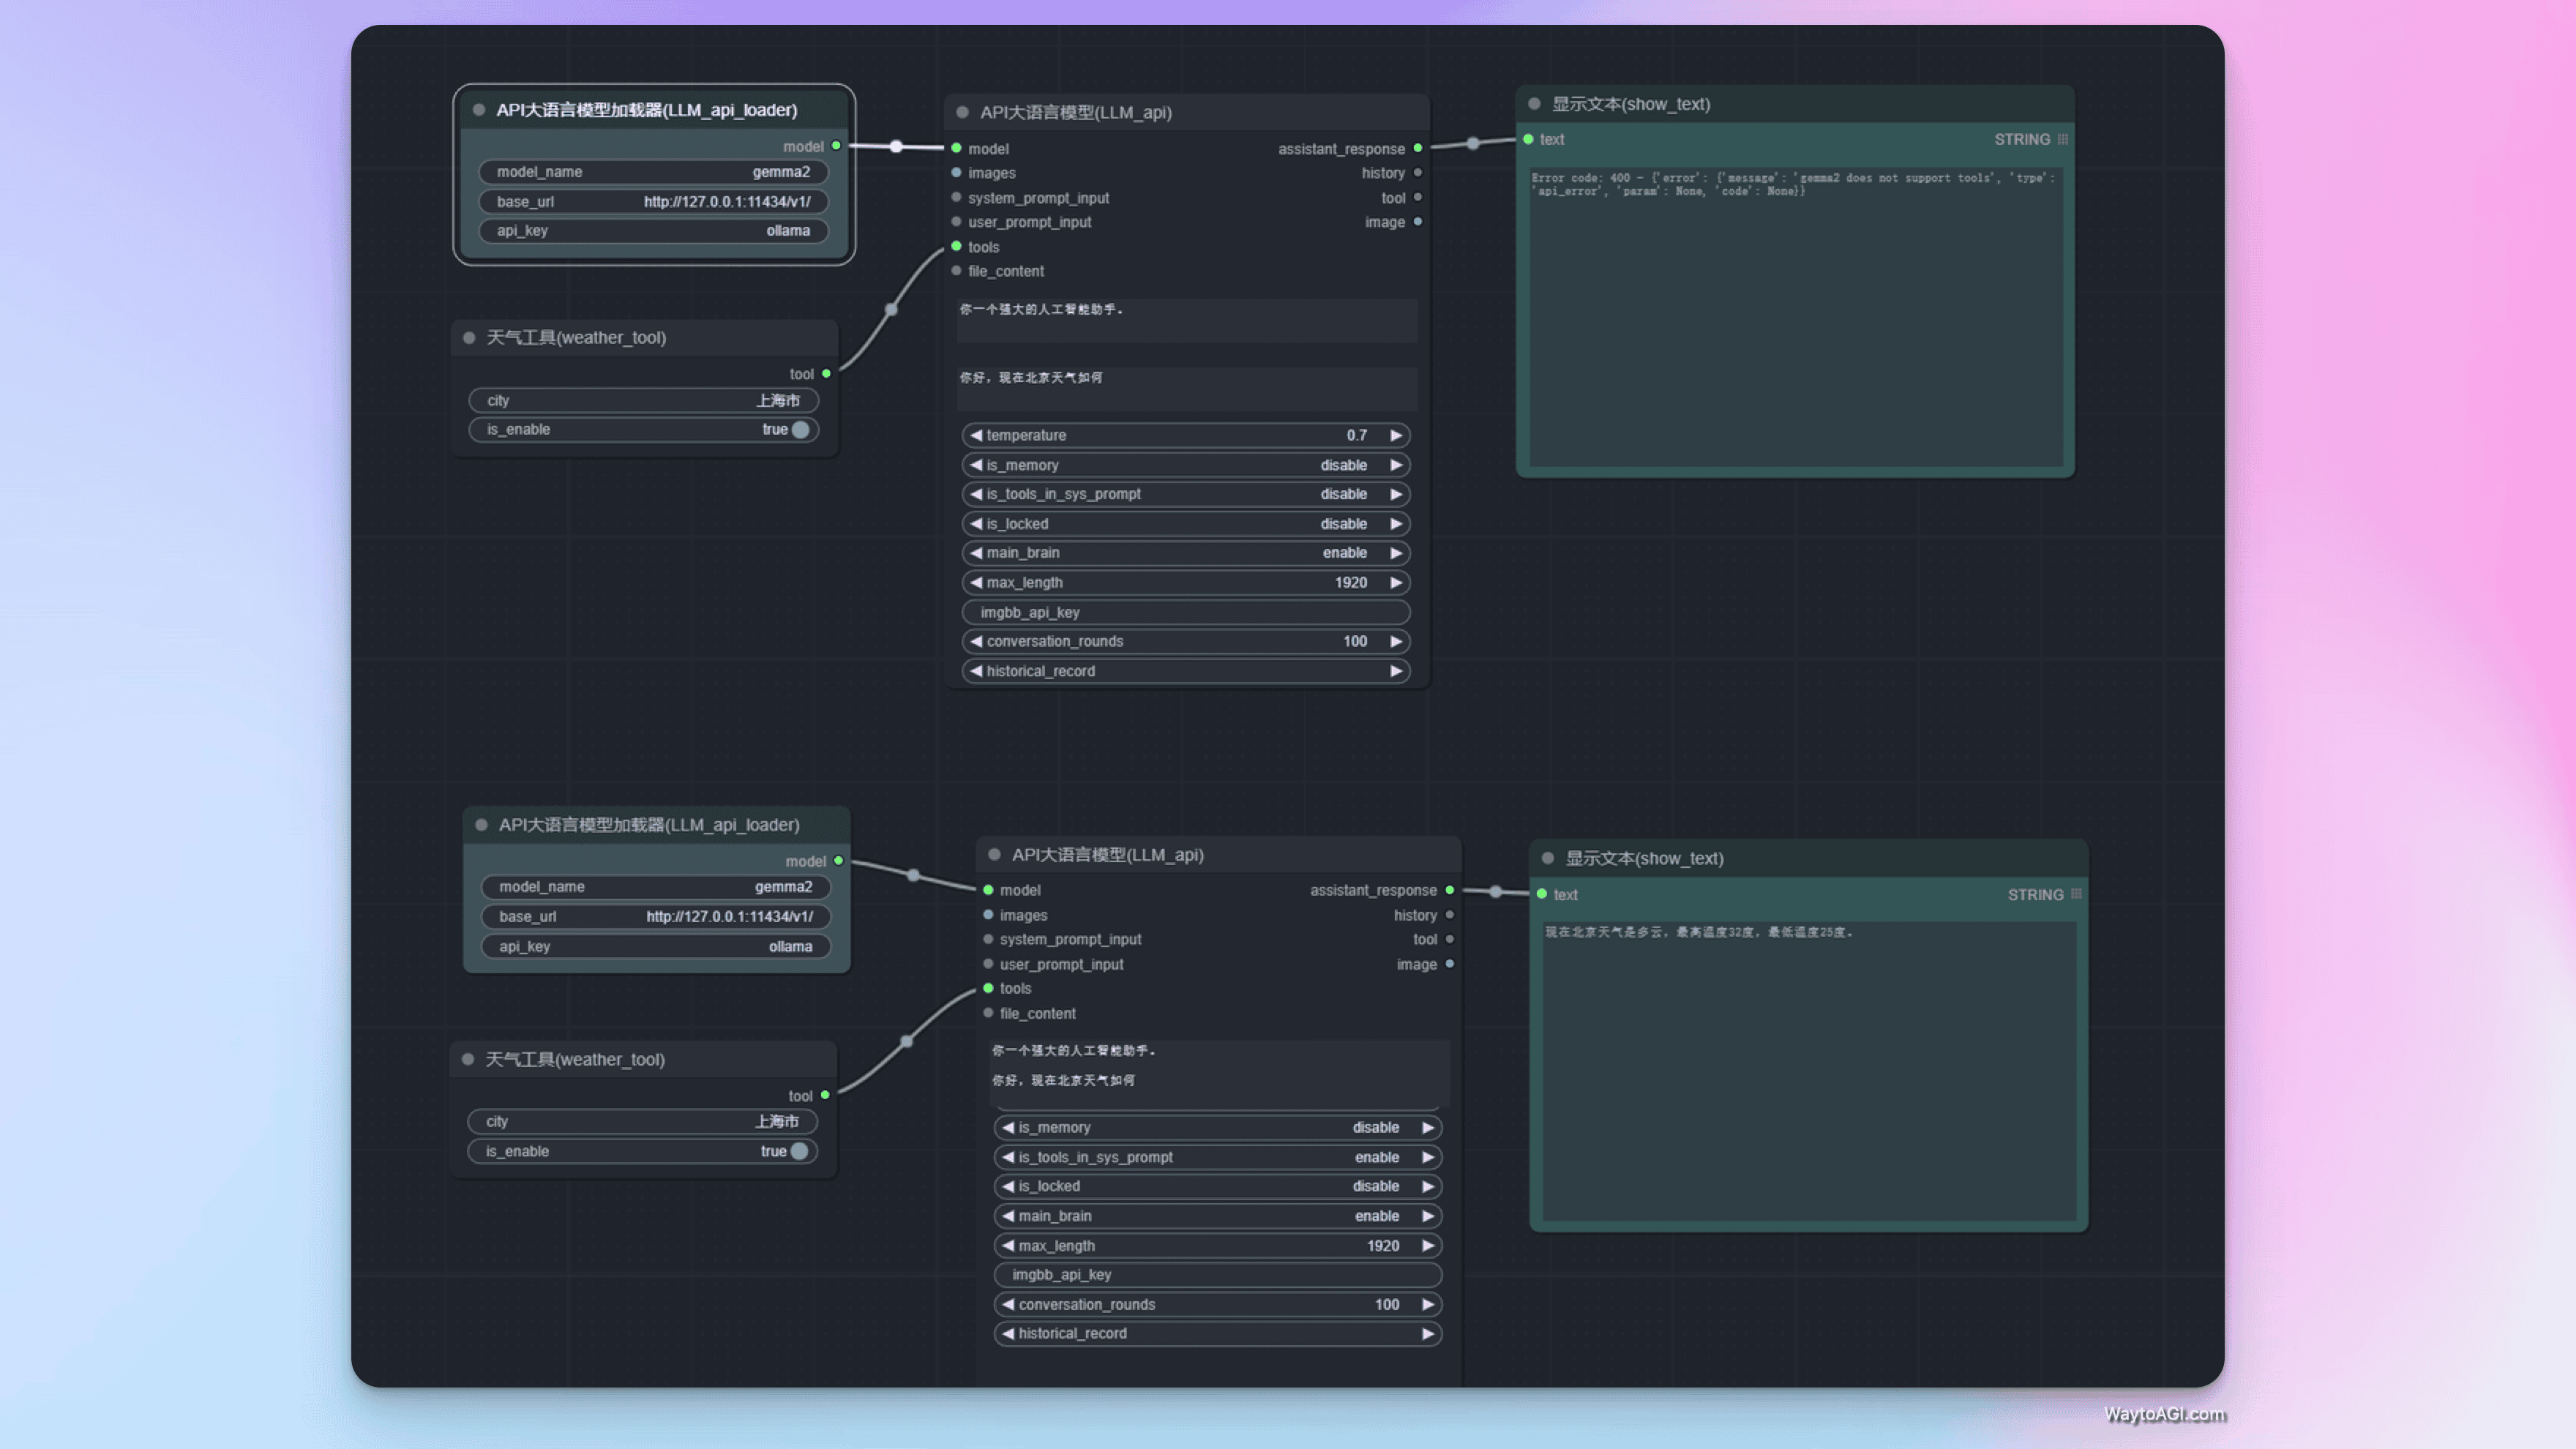This screenshot has height=1449, width=2576.
Task: Click the lower imgbb_api_key input field
Action: (1217, 1275)
